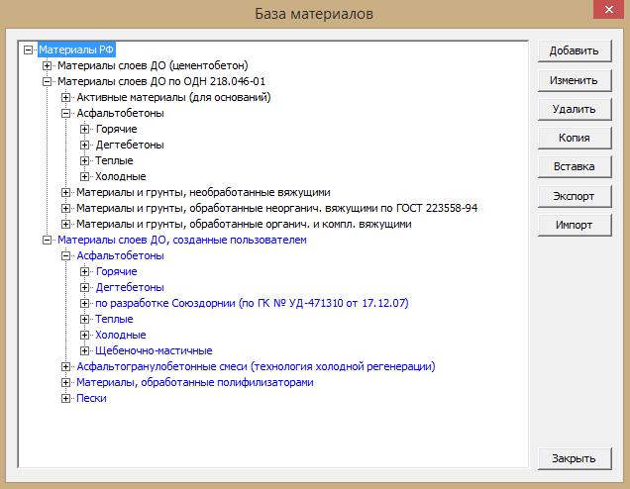Expand Материалы слоев ДО (цементобетон) node
The height and width of the screenshot is (489, 630).
click(x=47, y=66)
